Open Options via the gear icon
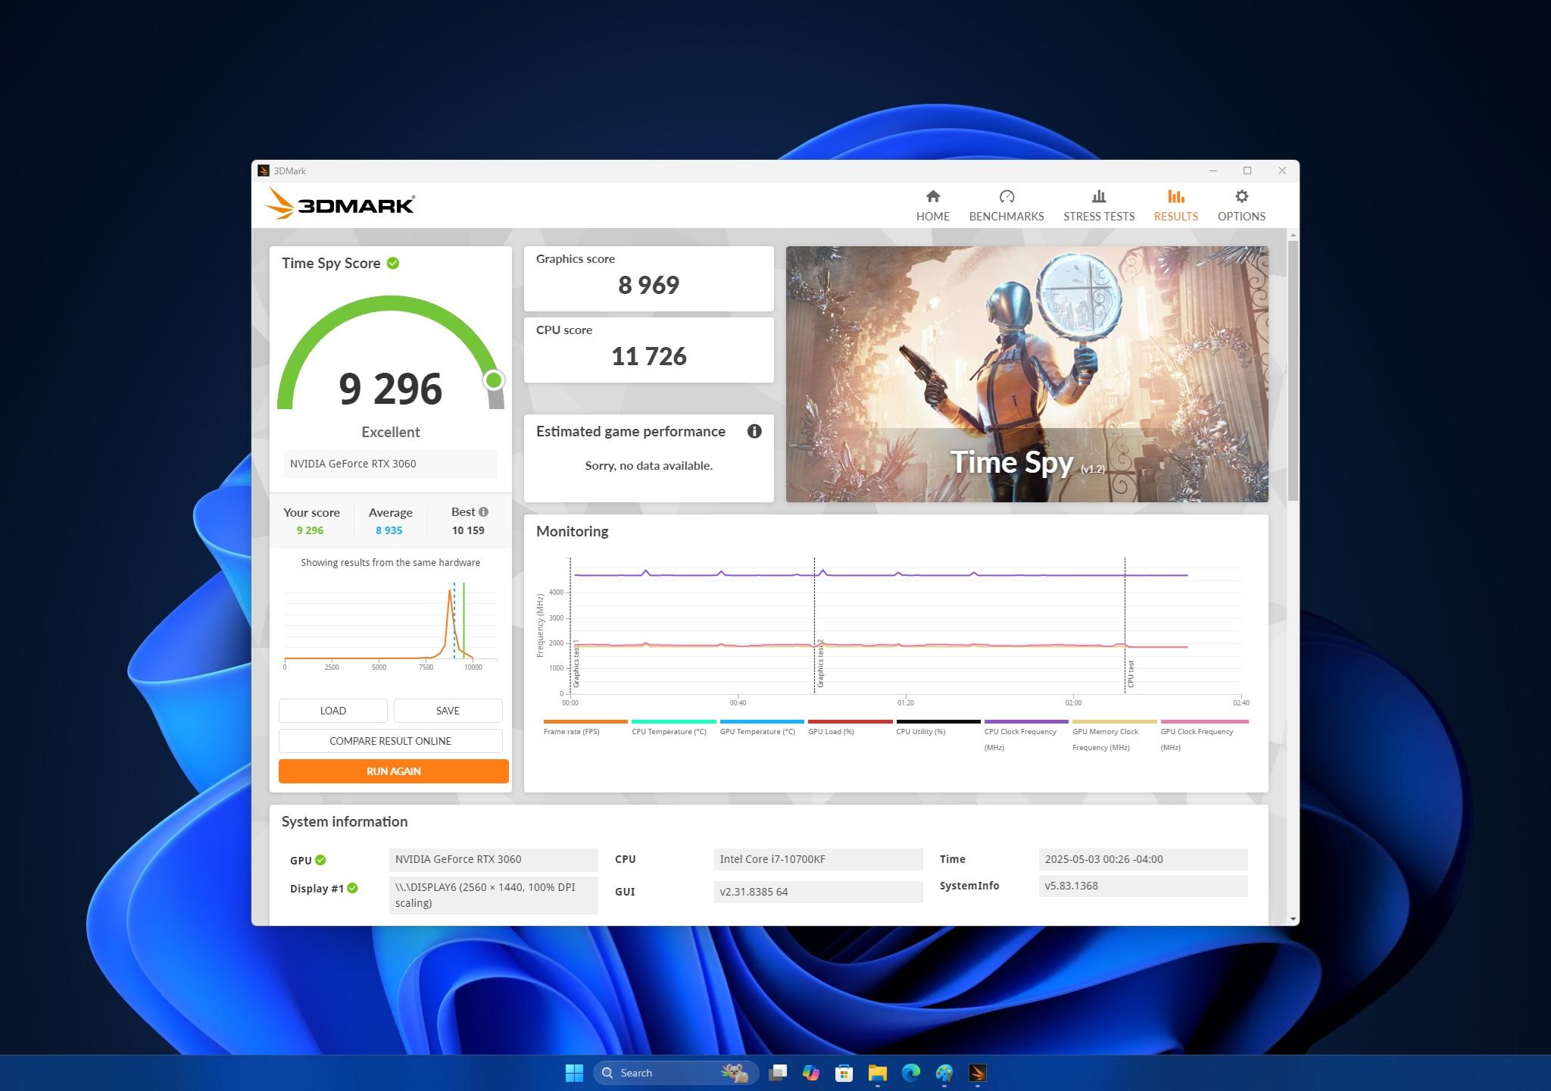The width and height of the screenshot is (1551, 1091). [1240, 203]
